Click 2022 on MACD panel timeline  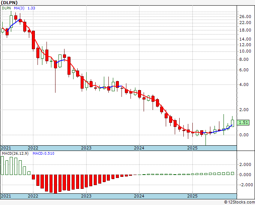pyautogui.click(x=33, y=196)
